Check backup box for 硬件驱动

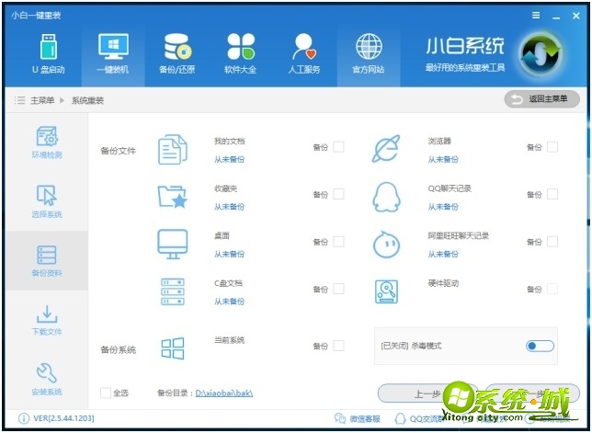(x=552, y=289)
